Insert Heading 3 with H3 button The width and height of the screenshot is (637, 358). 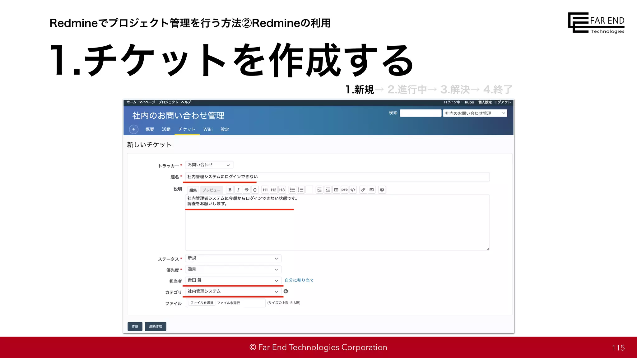tap(282, 190)
